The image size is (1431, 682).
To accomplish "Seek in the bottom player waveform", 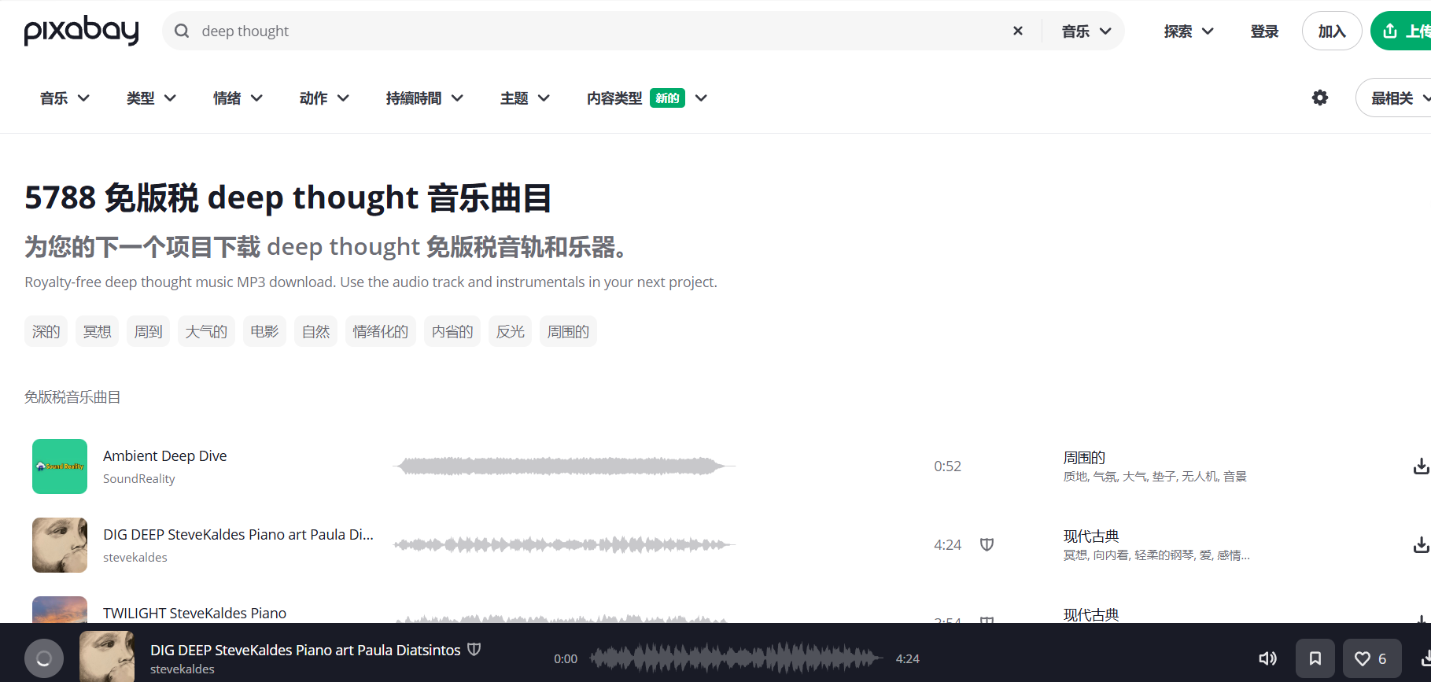I will [736, 658].
